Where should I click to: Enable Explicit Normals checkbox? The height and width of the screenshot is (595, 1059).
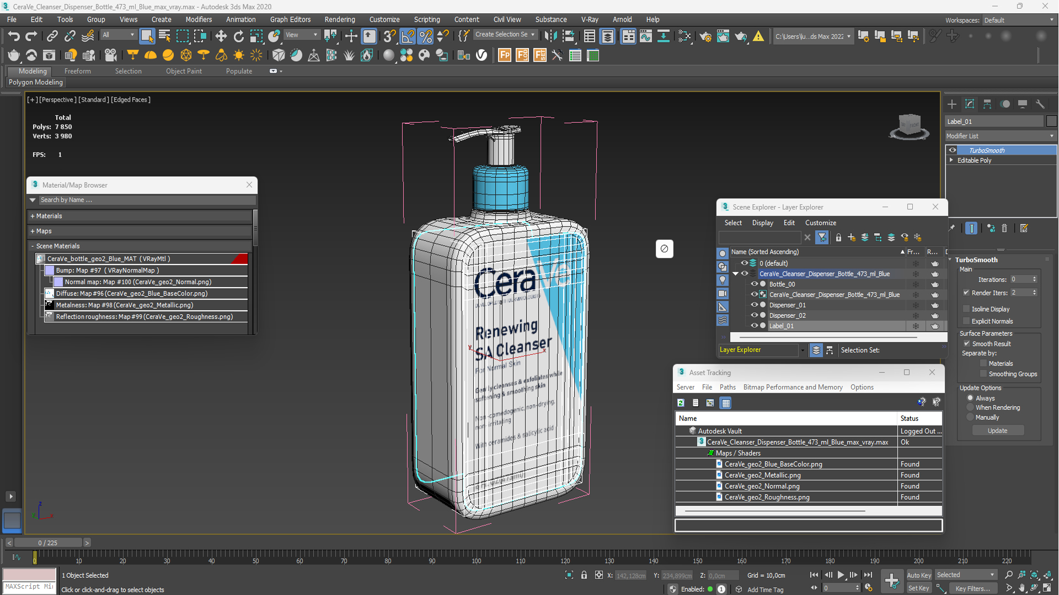pos(966,321)
